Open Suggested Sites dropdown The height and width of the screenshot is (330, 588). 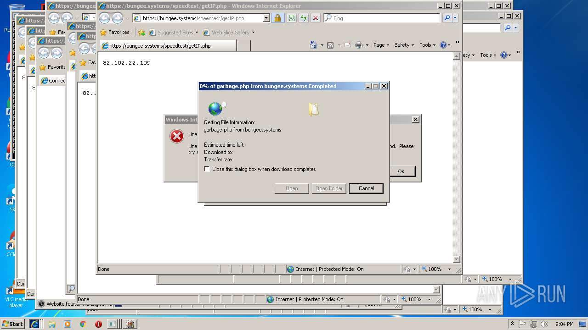pos(174,33)
